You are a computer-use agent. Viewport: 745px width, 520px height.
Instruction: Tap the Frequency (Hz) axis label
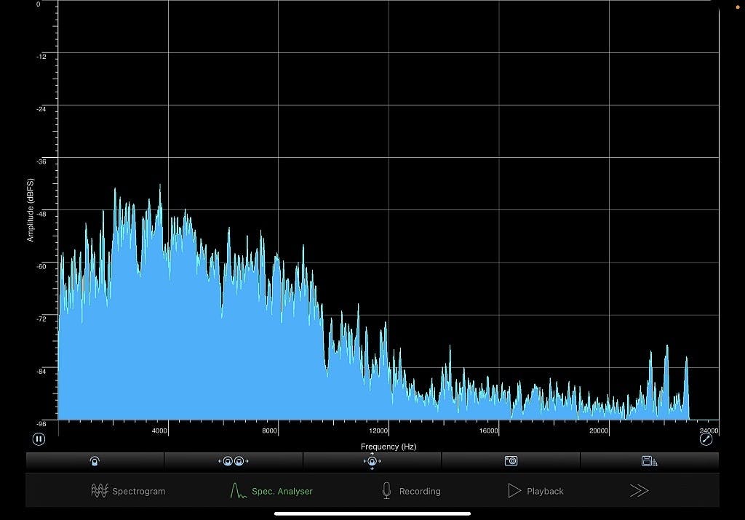pyautogui.click(x=389, y=447)
